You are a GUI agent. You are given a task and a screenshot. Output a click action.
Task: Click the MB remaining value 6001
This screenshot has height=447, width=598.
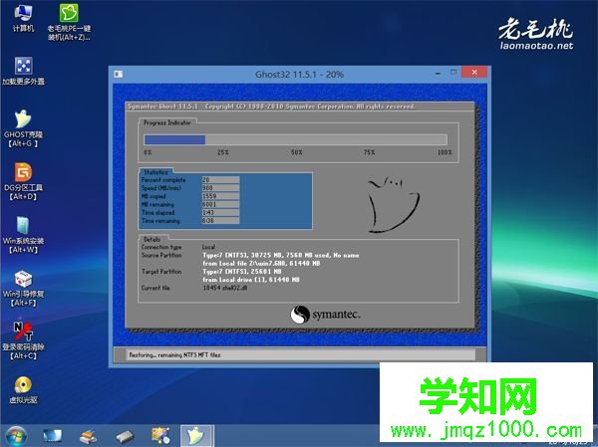[x=220, y=205]
